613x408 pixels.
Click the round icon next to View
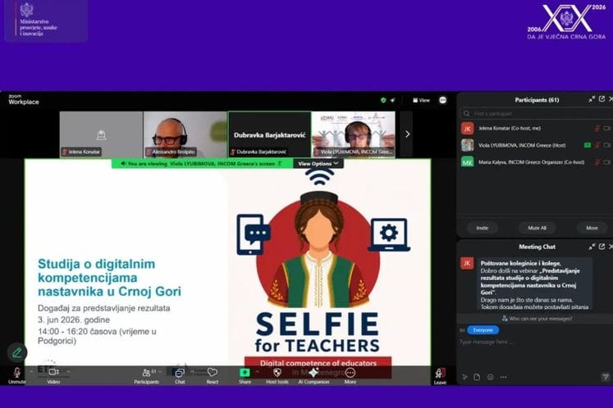(442, 100)
